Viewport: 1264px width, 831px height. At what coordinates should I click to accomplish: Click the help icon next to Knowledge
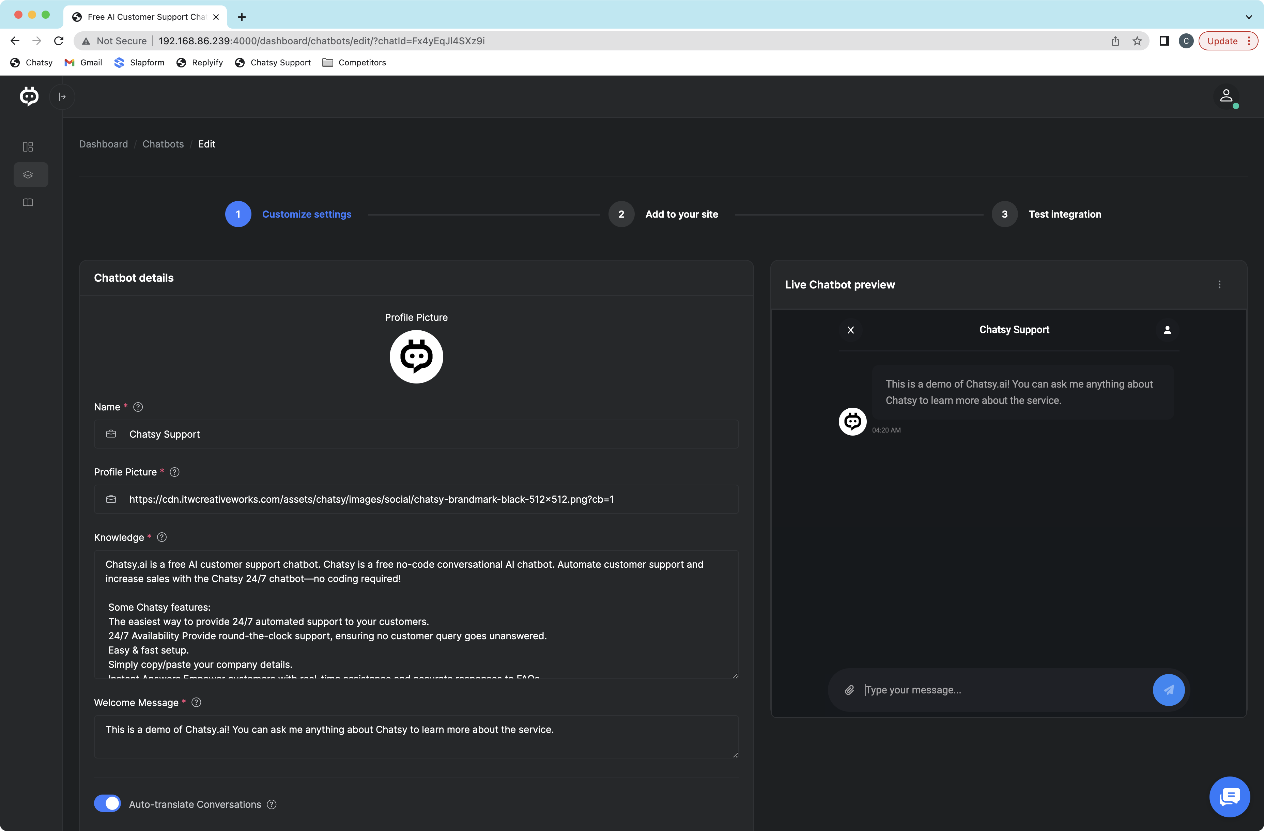tap(162, 537)
